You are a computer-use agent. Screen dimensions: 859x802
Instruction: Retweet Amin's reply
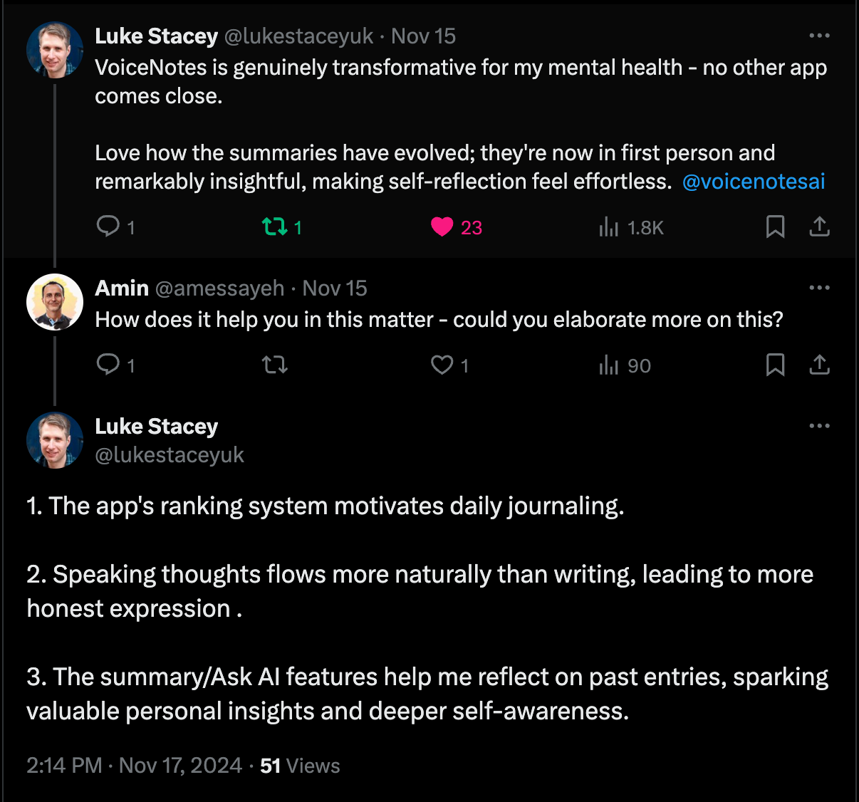275,365
